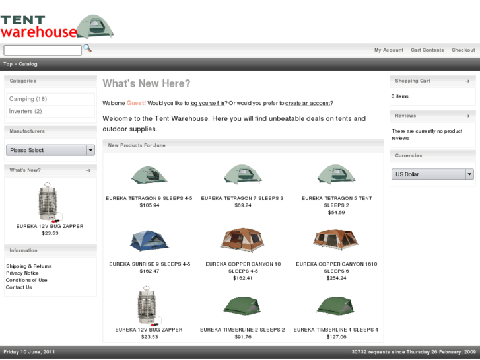Open Conditions of Use page

pyautogui.click(x=26, y=280)
